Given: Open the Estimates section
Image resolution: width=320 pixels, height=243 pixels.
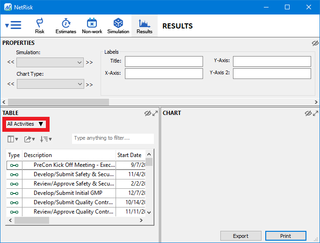Looking at the screenshot, I should (x=65, y=26).
